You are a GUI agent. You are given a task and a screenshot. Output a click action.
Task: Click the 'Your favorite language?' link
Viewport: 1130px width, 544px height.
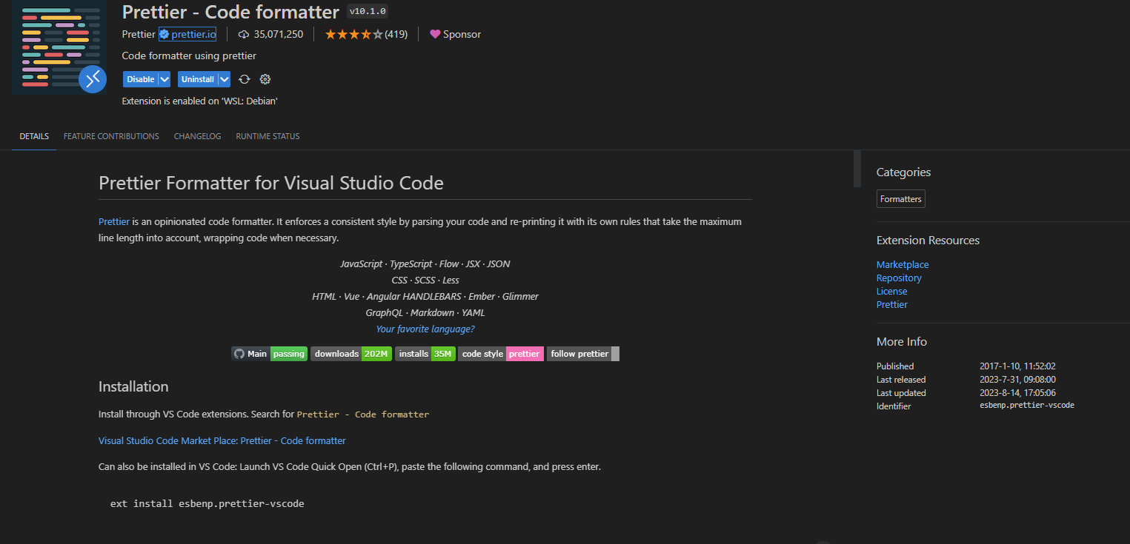point(425,329)
